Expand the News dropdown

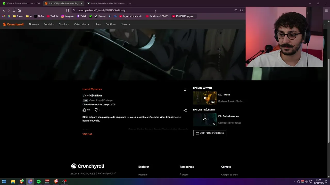point(125,24)
